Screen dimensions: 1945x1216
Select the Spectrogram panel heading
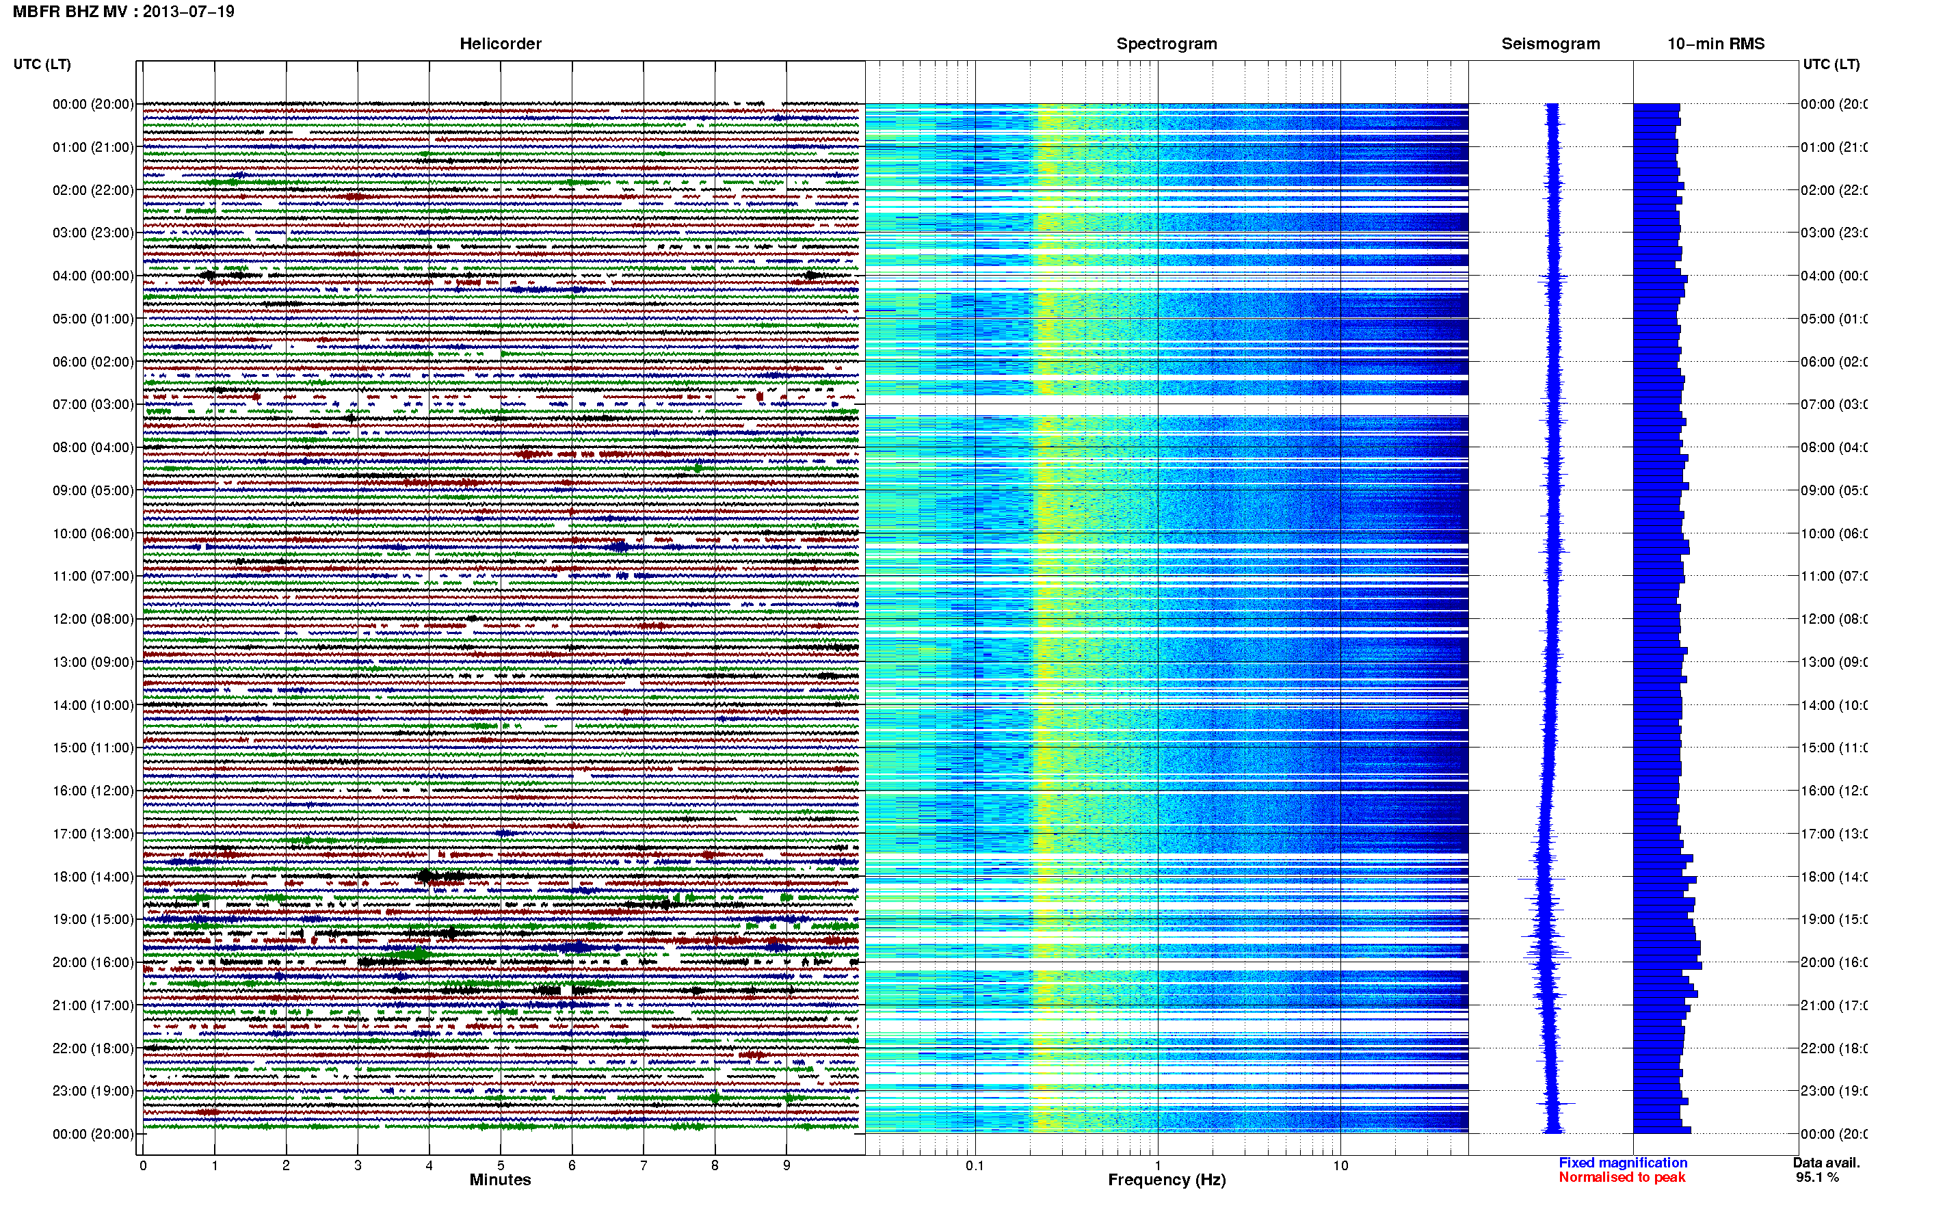pos(1167,44)
